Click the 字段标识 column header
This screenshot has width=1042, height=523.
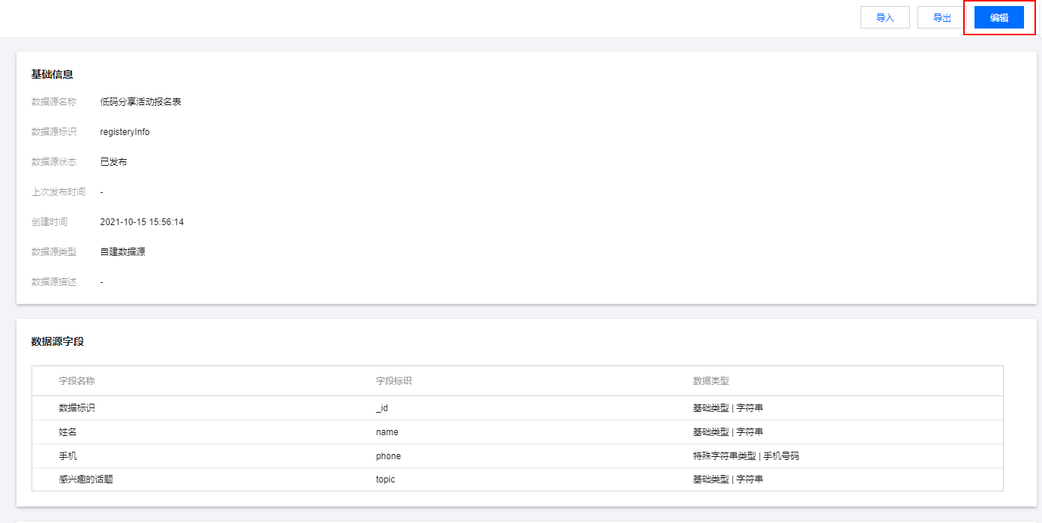[394, 381]
